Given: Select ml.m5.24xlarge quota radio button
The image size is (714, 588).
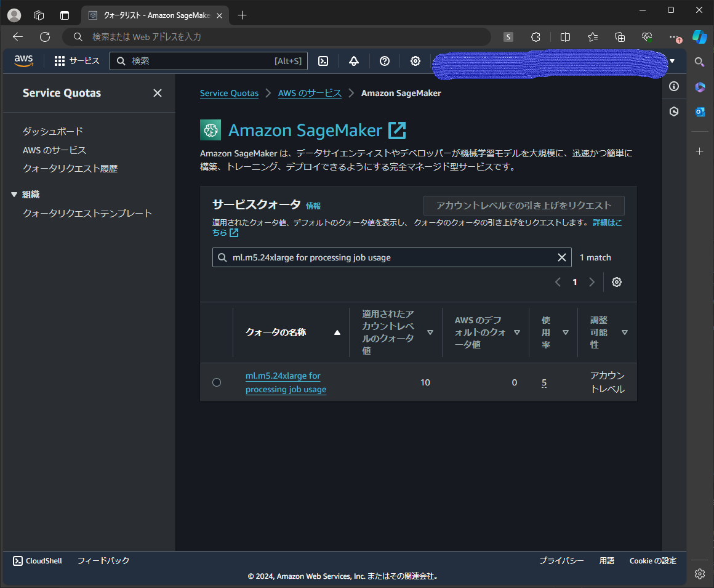Looking at the screenshot, I should (x=217, y=382).
